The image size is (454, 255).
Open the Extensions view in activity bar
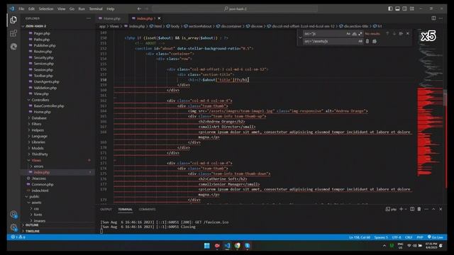pos(13,33)
